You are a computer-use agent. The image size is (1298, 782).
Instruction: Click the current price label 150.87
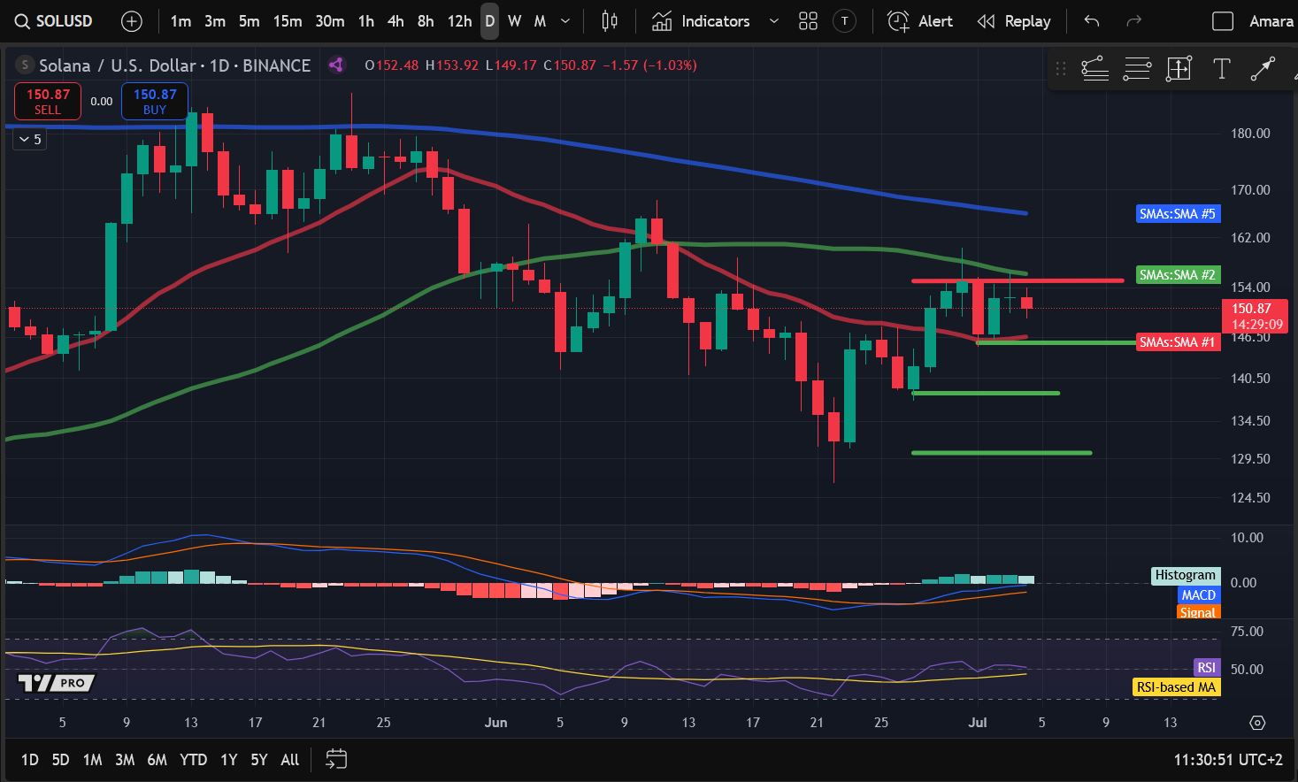click(x=1255, y=316)
